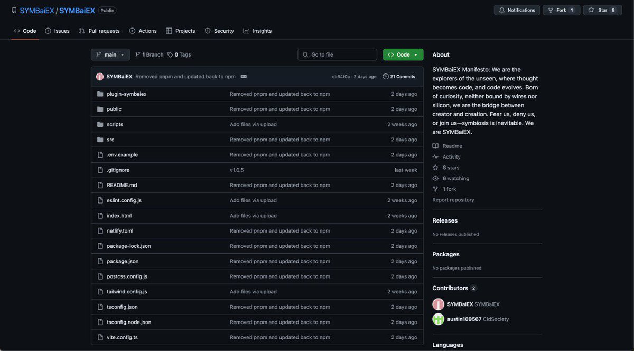Open the public folder

tap(114, 109)
